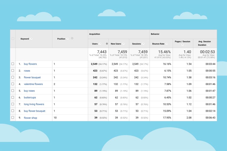Toggle the select-all checkbox in the header

[x=13, y=39]
